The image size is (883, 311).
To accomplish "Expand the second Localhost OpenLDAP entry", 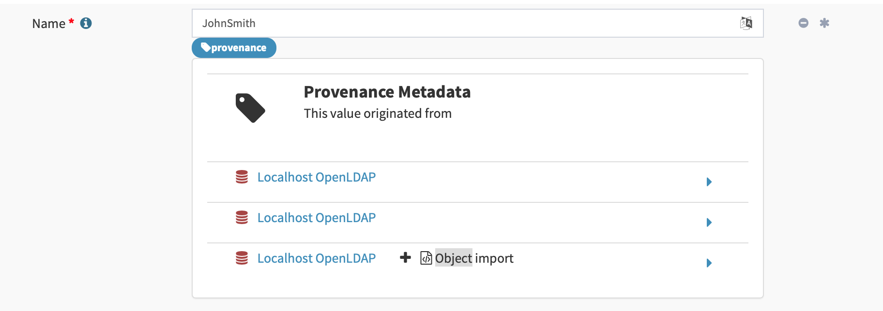I will click(709, 223).
